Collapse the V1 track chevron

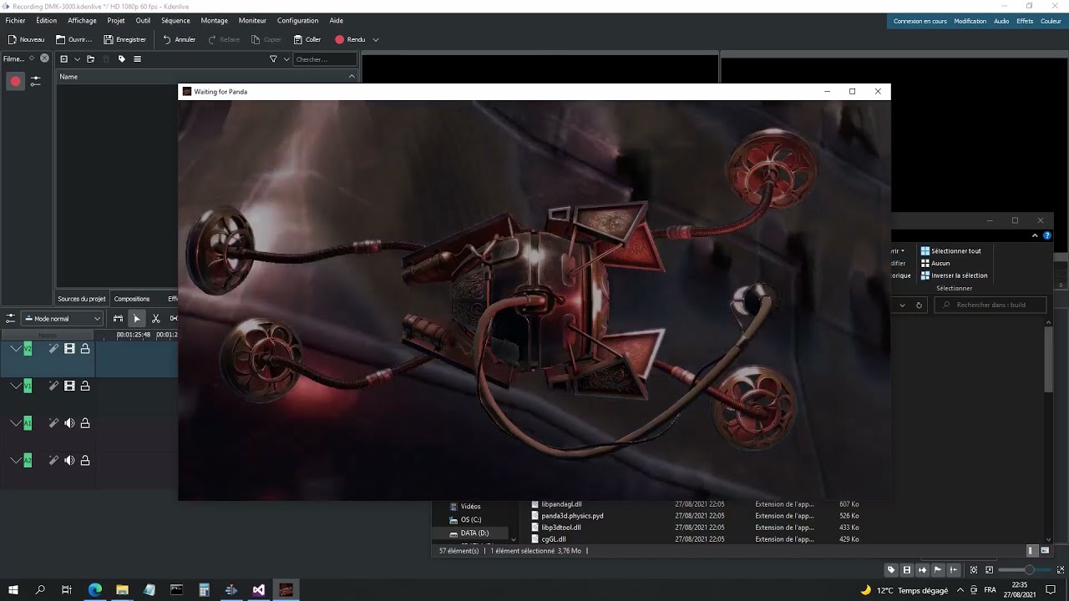pyautogui.click(x=15, y=386)
